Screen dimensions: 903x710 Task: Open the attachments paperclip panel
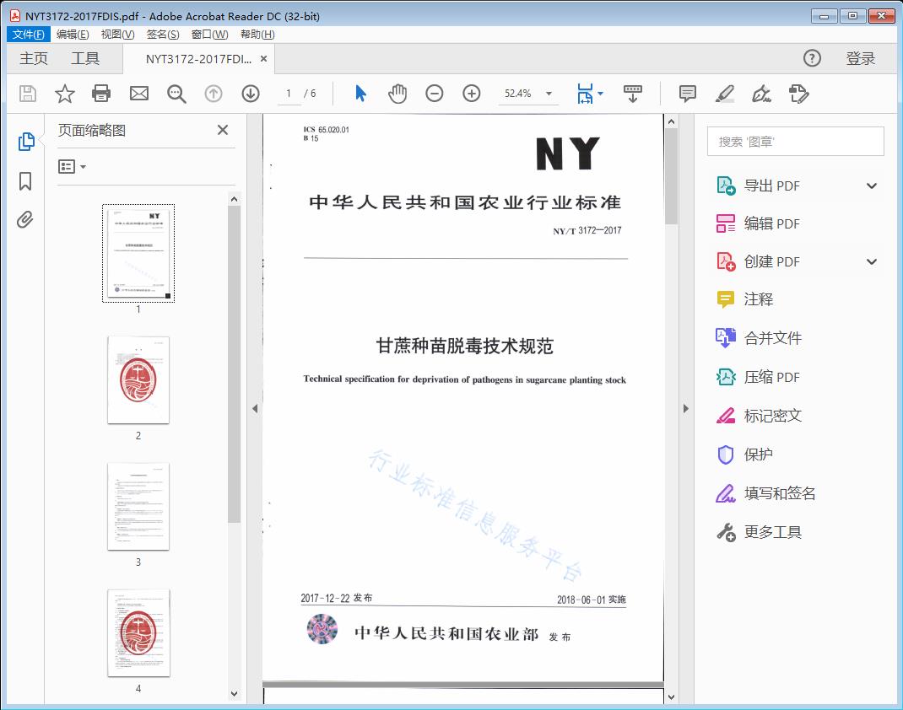[24, 219]
